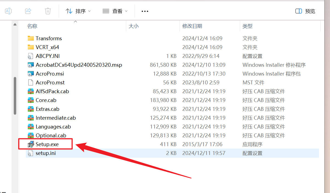Click the ABCPY.INI file icon

click(31, 56)
